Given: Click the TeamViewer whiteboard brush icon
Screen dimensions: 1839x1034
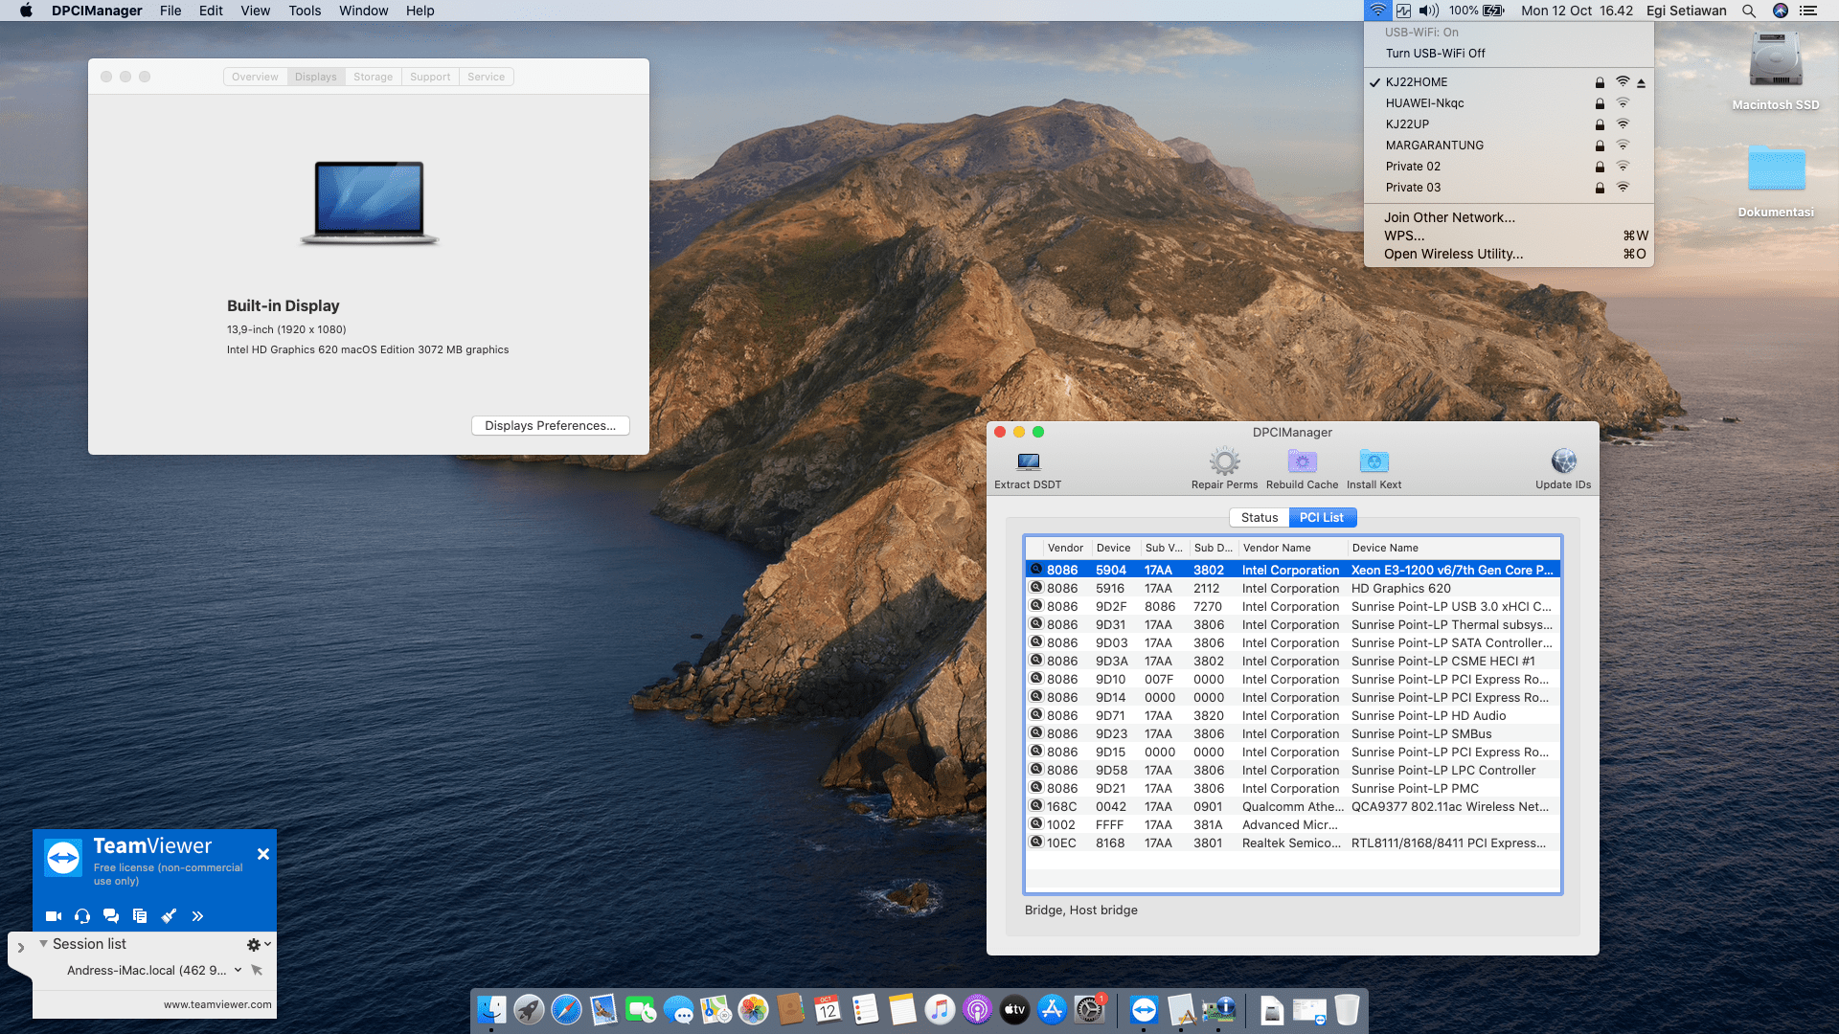Looking at the screenshot, I should (x=169, y=916).
